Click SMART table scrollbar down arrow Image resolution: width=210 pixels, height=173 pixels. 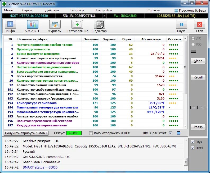click(185, 126)
